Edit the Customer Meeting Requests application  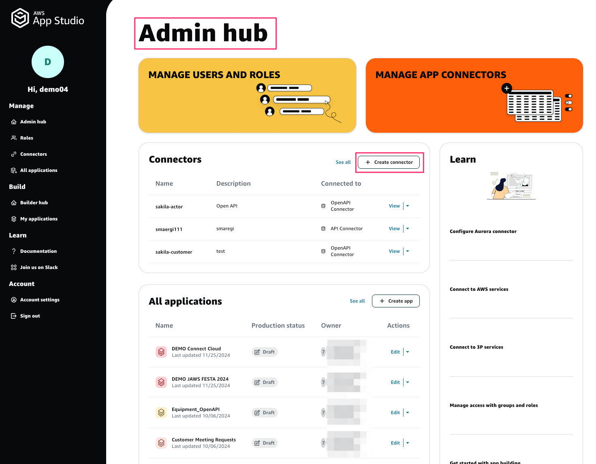point(395,443)
